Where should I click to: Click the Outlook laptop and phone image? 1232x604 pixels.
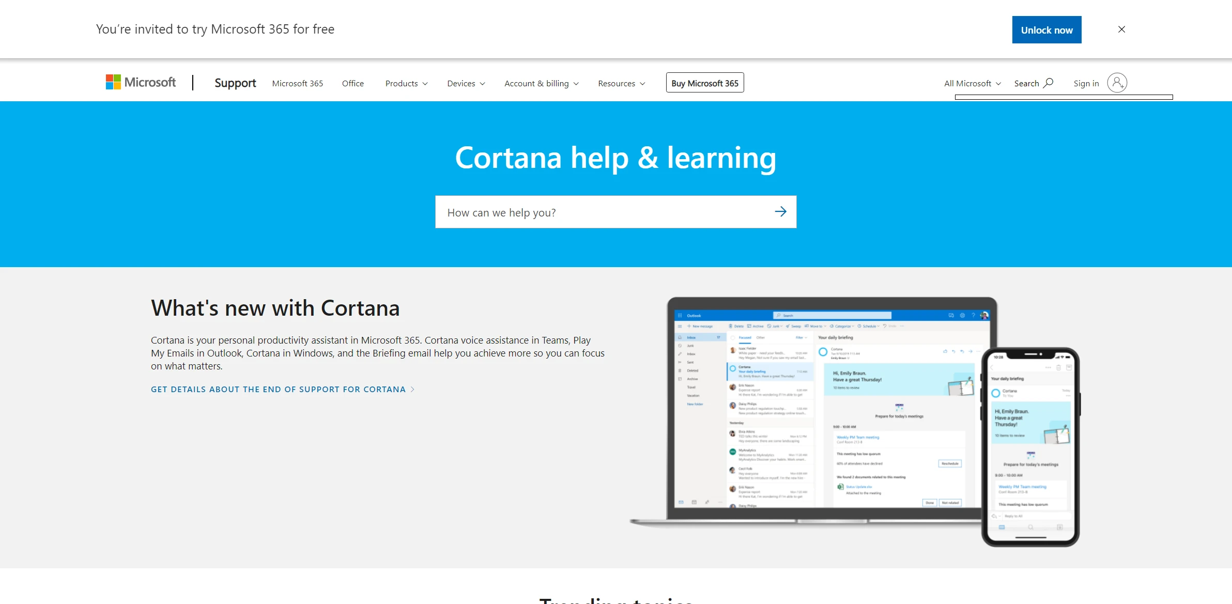[855, 422]
